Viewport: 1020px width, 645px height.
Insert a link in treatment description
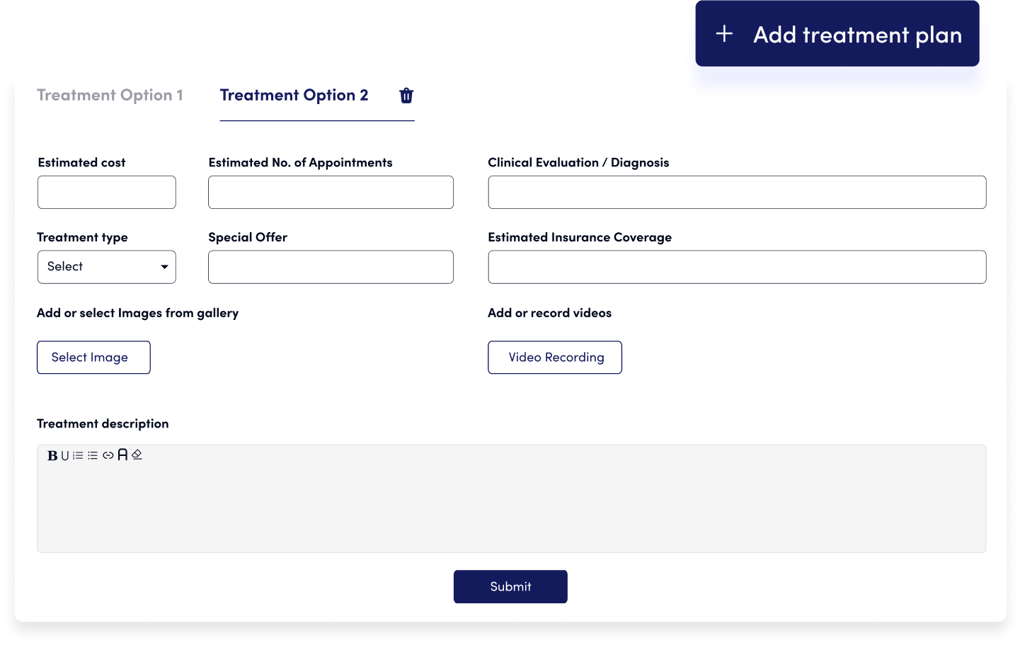click(x=108, y=455)
